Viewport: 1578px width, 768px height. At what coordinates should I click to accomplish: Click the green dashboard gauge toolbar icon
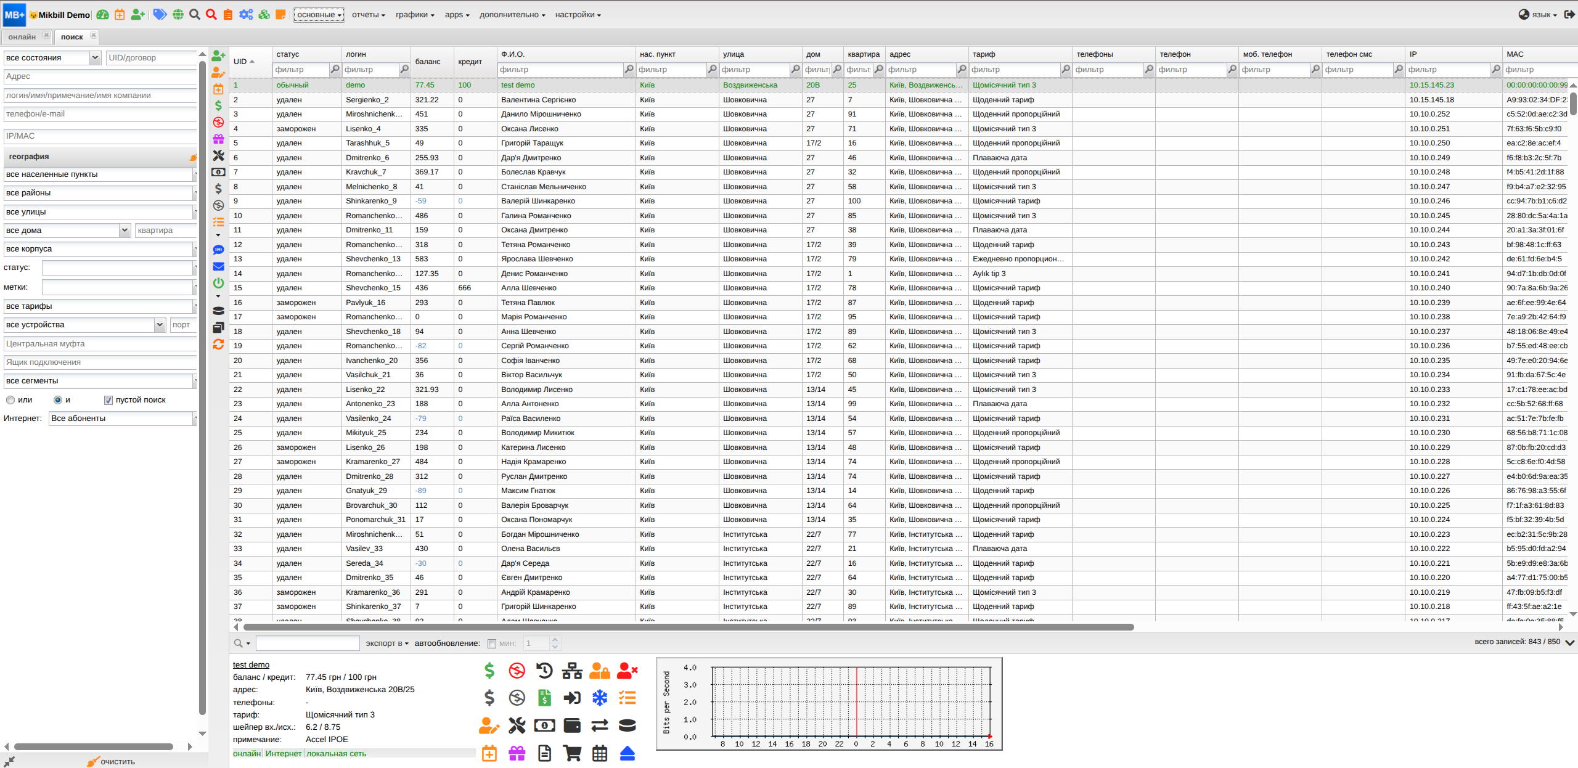click(103, 14)
